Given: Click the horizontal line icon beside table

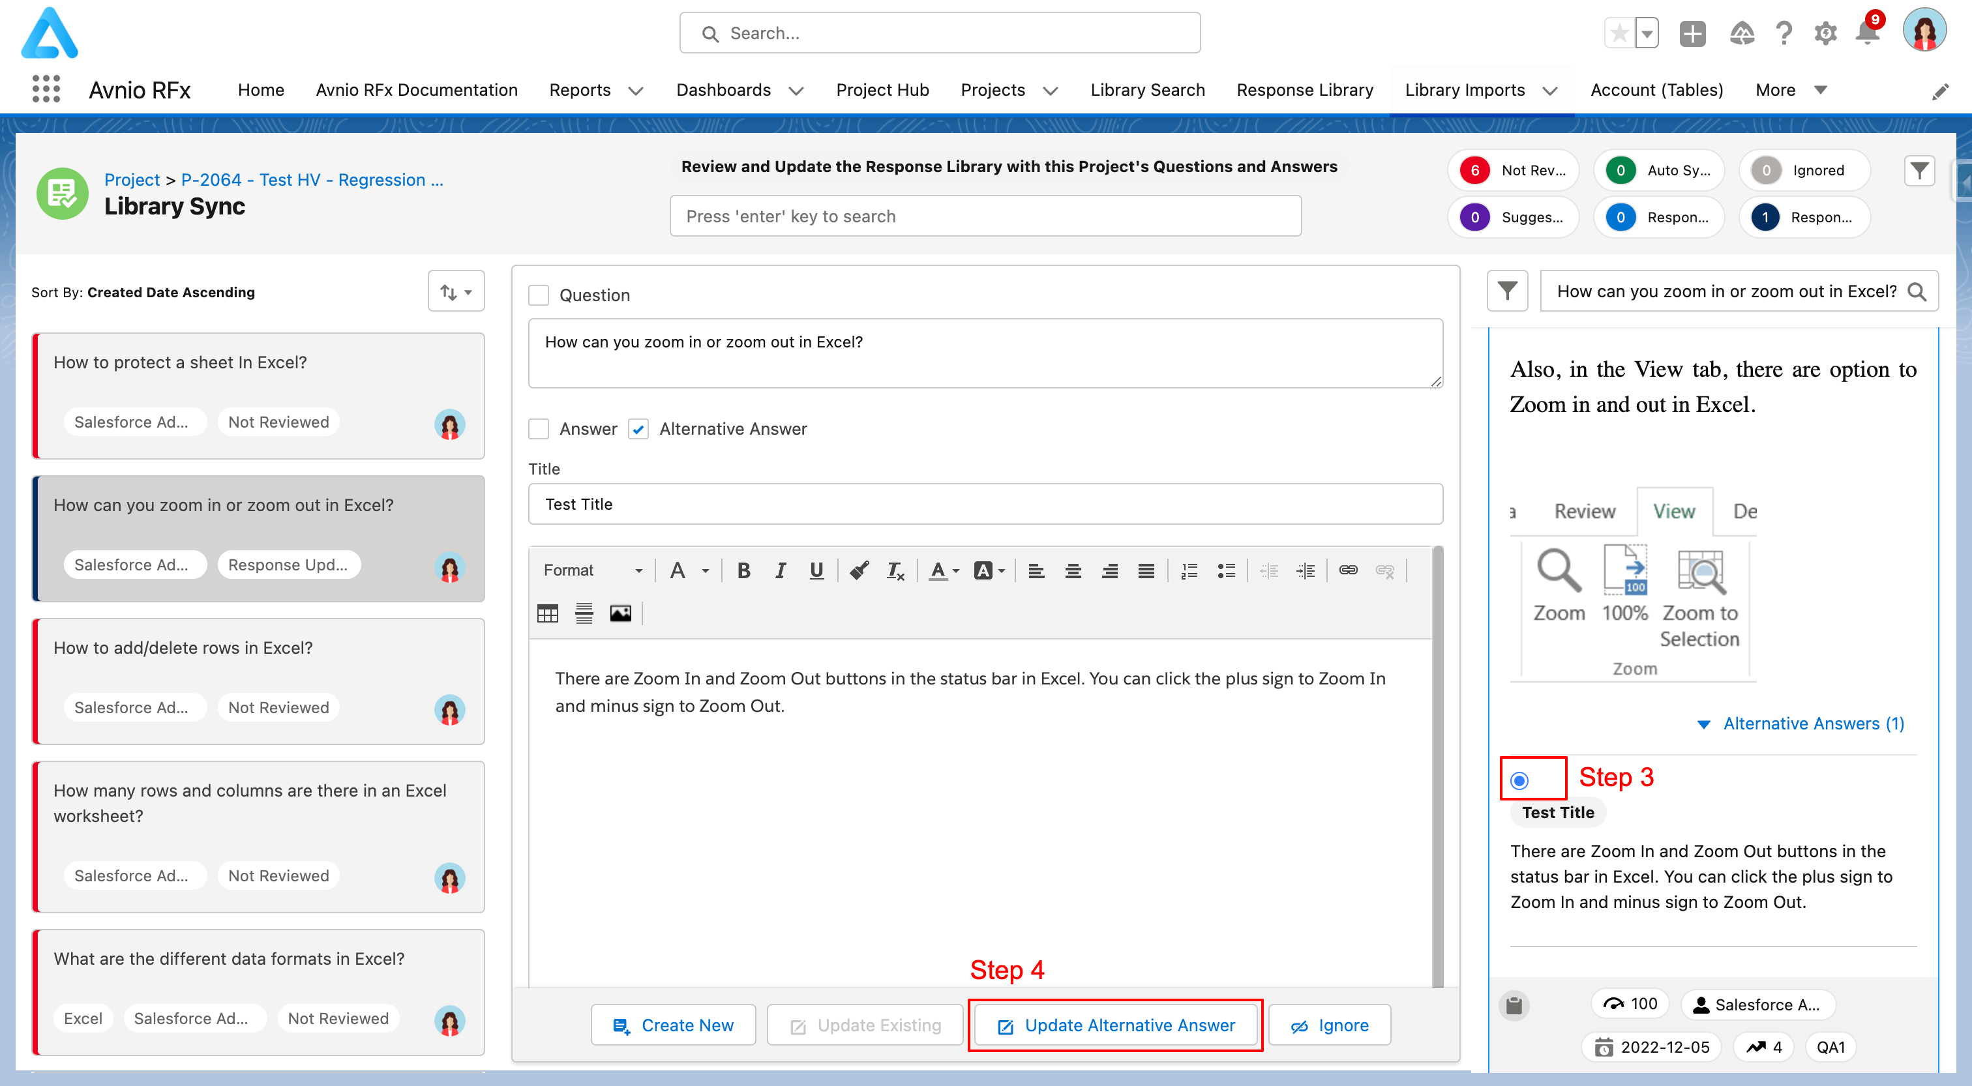Looking at the screenshot, I should tap(584, 613).
